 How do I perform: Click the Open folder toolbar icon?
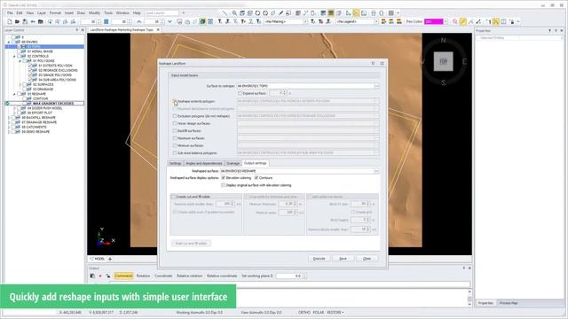click(17, 21)
